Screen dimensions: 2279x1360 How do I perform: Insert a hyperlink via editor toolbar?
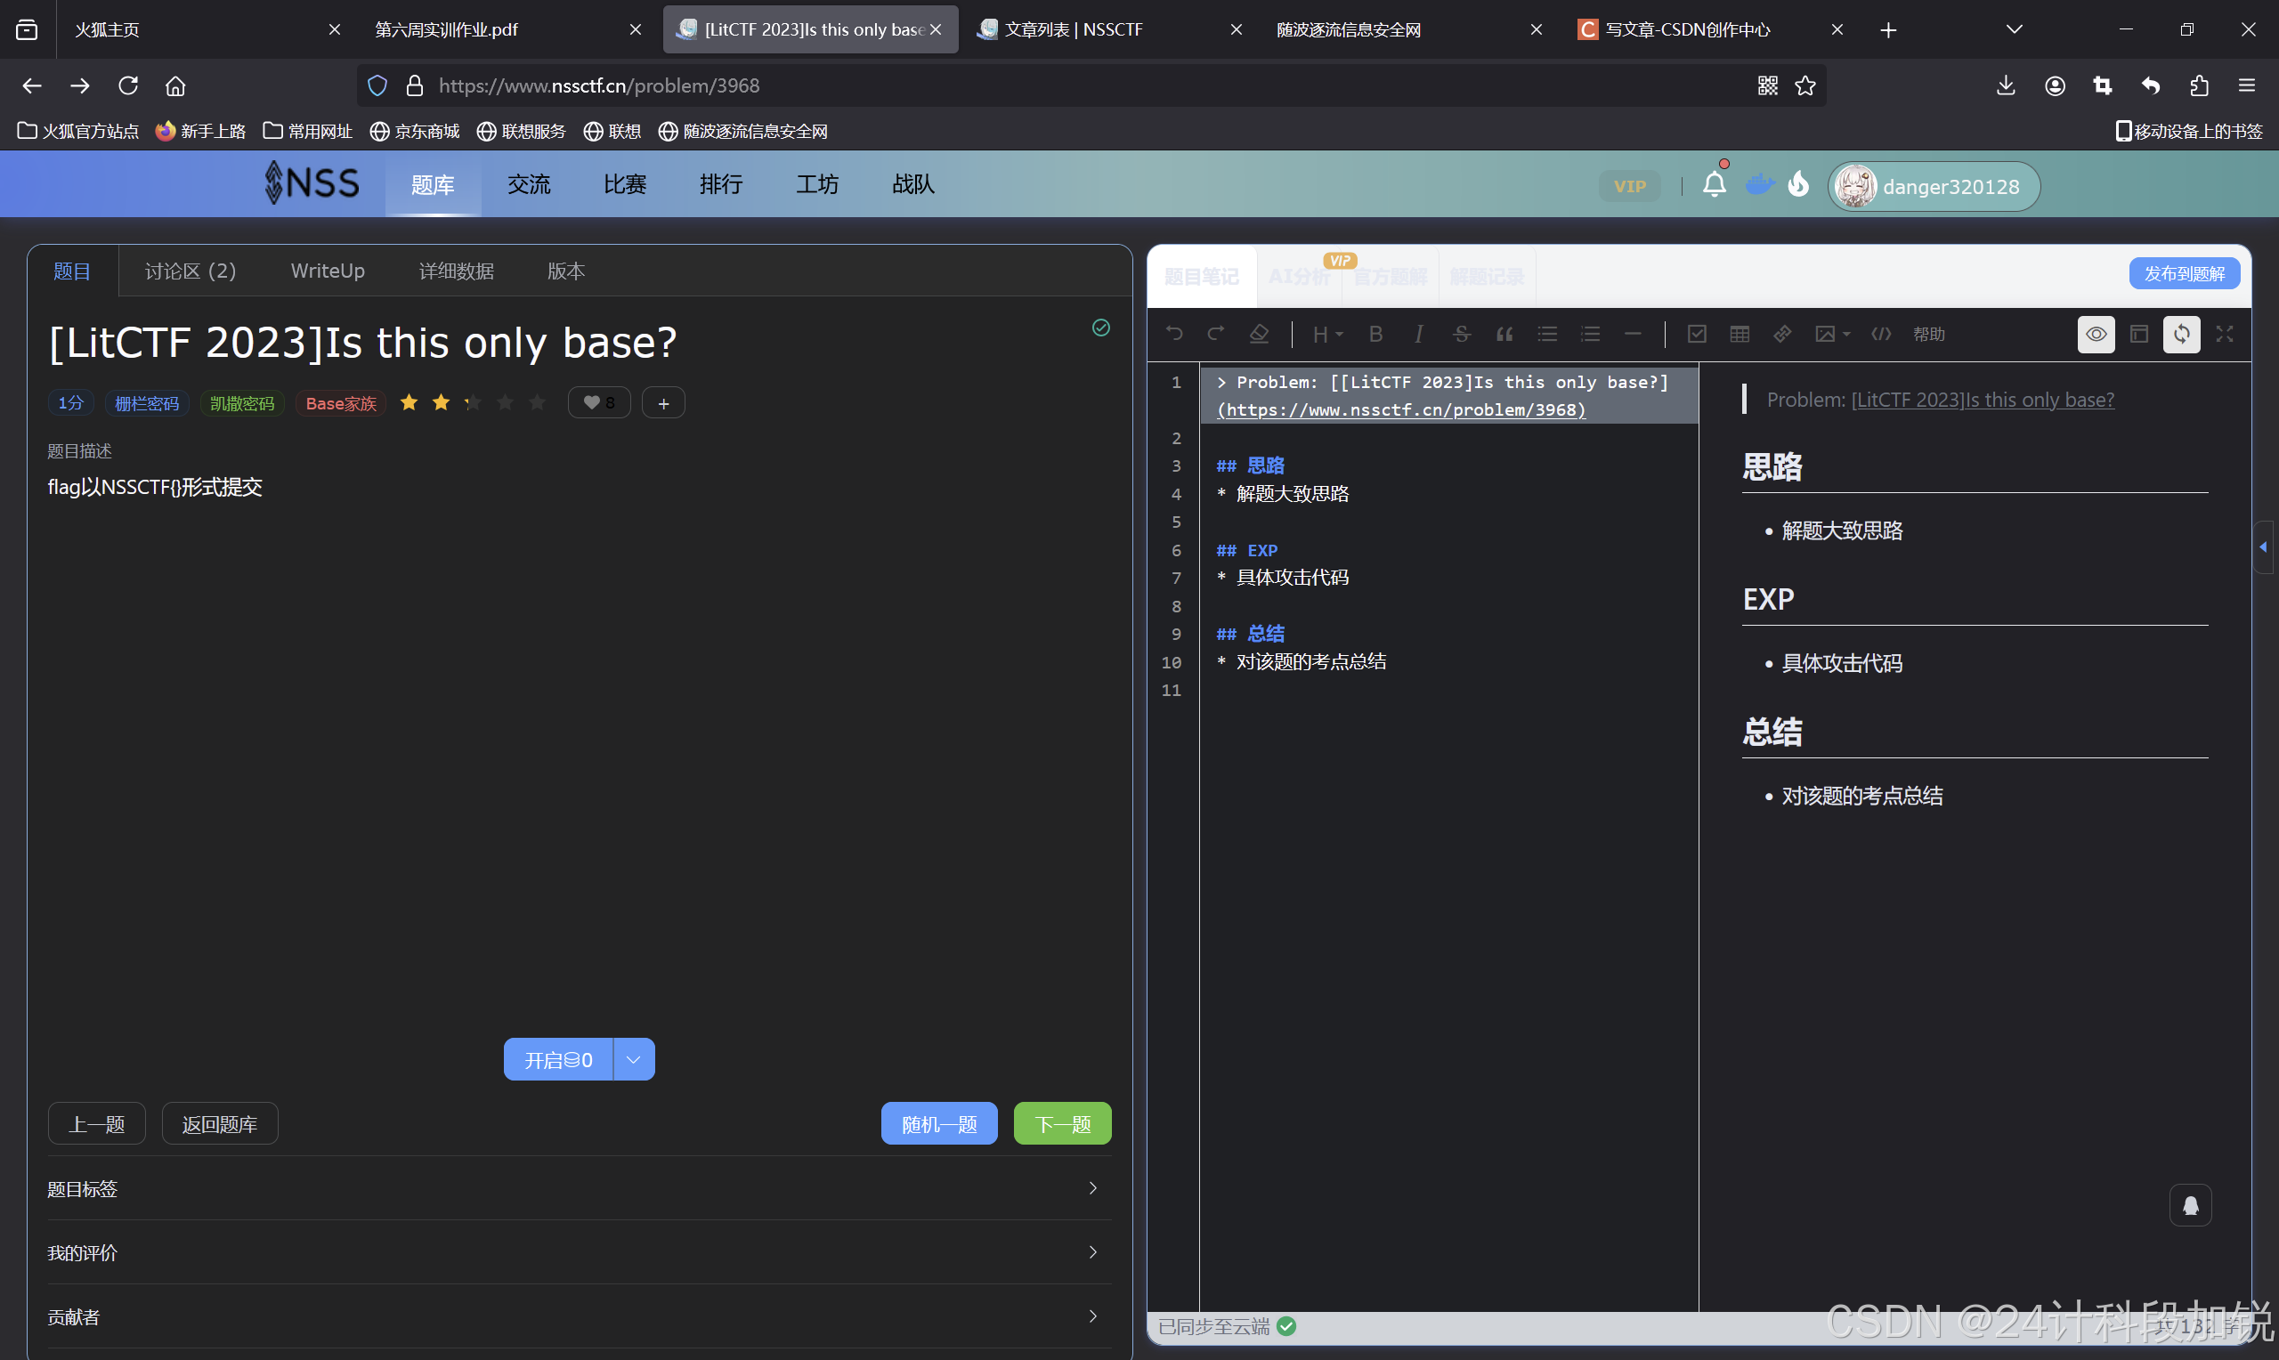click(1782, 335)
